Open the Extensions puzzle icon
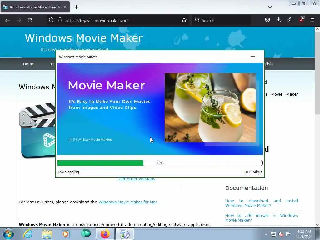320x240 pixels. [290, 20]
